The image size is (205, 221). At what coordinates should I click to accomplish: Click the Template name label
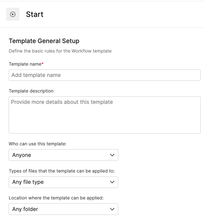pos(25,64)
